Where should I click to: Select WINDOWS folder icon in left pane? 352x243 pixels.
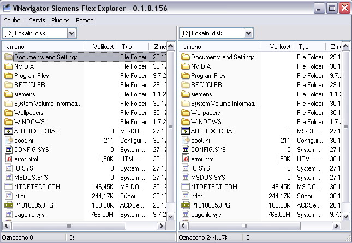pos(9,122)
